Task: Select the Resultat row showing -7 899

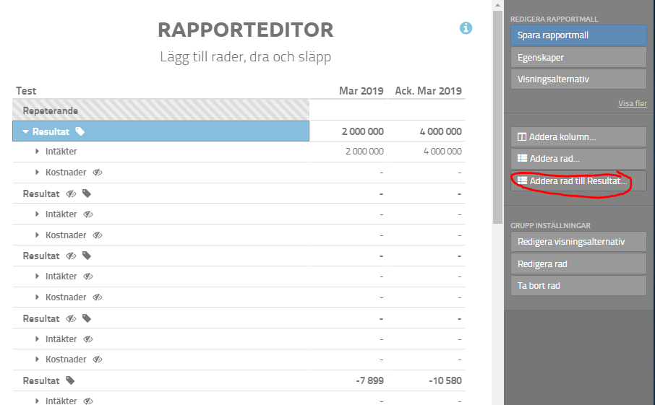Action: pos(160,380)
